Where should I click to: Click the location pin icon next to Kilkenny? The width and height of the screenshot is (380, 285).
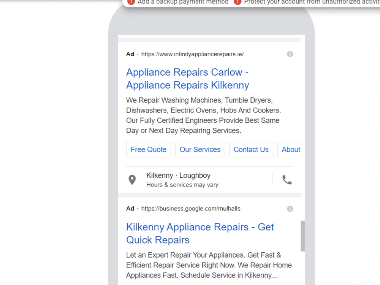(132, 180)
